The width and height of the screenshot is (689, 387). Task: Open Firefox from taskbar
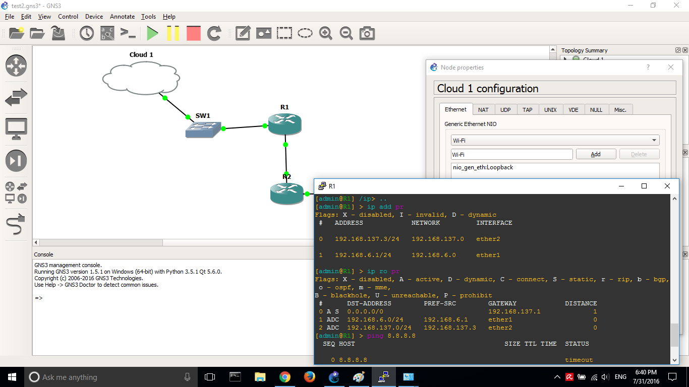pos(310,377)
